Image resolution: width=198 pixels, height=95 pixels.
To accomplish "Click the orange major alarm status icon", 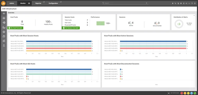I will [x=185, y=93].
